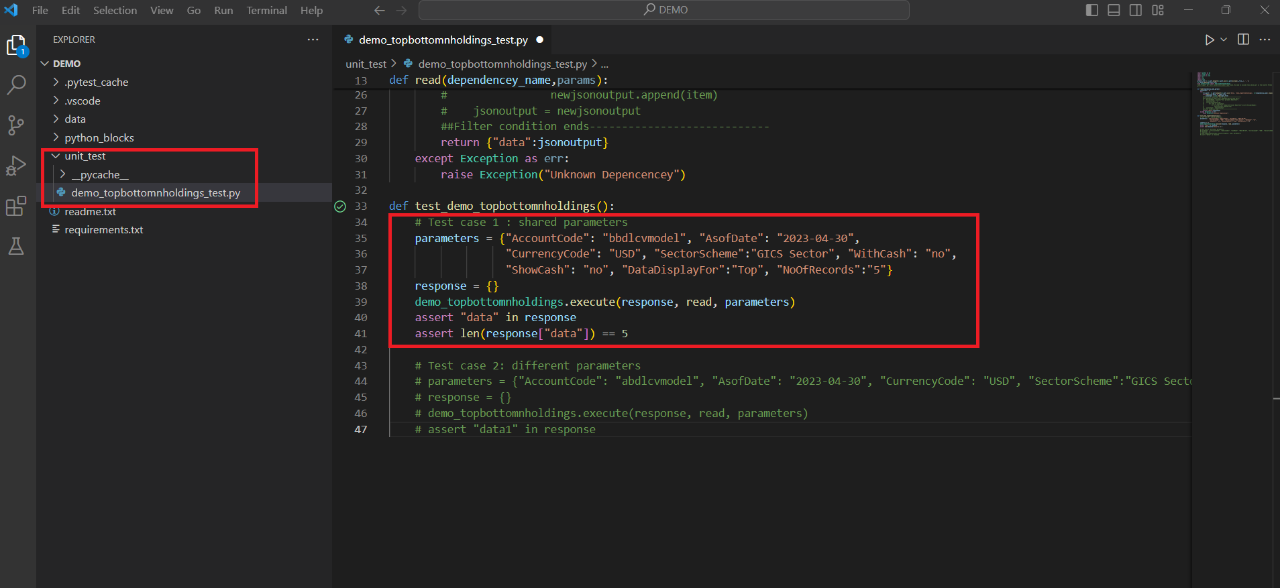Image resolution: width=1280 pixels, height=588 pixels.
Task: Open the Run menu
Action: (x=223, y=10)
